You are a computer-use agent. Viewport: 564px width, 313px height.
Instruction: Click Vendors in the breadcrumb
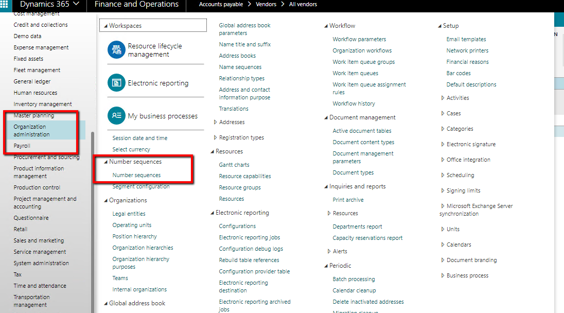pos(266,4)
